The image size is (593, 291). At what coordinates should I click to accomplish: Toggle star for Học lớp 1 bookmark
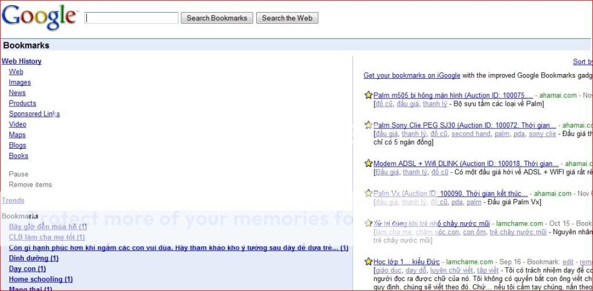tap(368, 262)
